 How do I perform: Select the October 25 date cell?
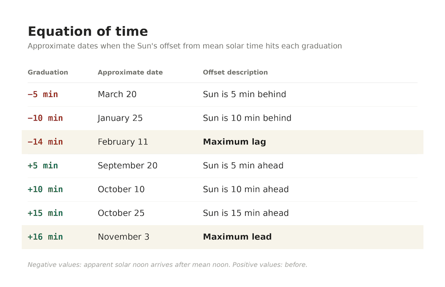pyautogui.click(x=121, y=213)
